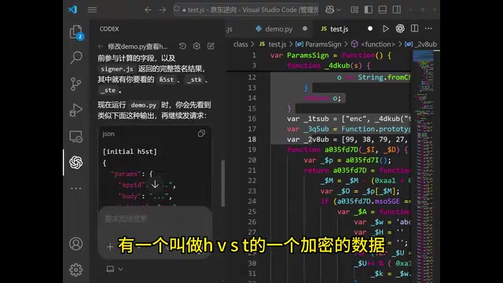Select the Codex icon in activity bar

76,163
